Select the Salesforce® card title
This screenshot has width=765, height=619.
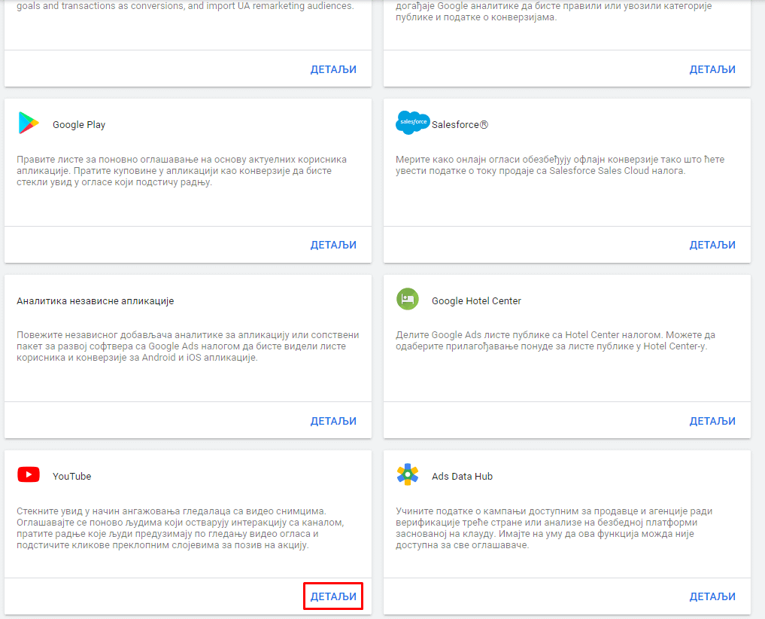(x=460, y=124)
